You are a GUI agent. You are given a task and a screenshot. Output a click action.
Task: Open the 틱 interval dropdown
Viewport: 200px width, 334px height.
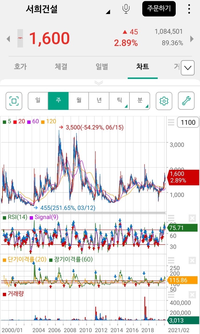119,101
